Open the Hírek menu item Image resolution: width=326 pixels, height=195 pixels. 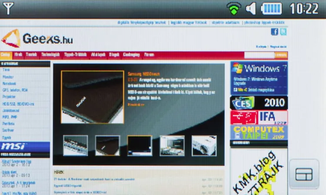(x=18, y=55)
